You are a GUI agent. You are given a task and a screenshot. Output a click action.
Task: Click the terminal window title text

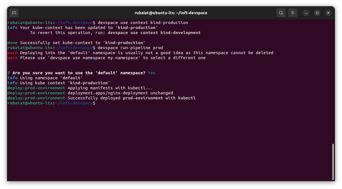coord(171,13)
